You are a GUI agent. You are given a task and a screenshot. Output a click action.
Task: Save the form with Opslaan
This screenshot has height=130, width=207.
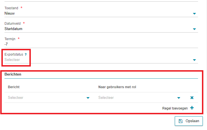(x=189, y=121)
